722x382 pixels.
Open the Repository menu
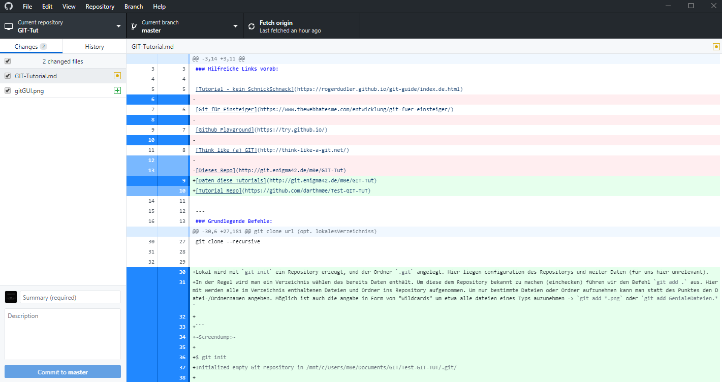tap(100, 7)
